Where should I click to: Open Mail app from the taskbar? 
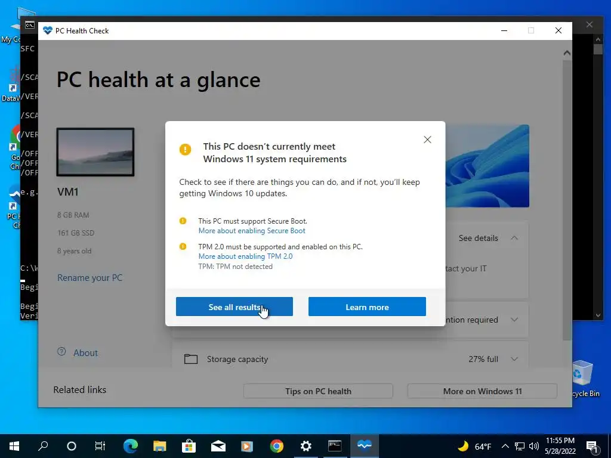point(218,446)
